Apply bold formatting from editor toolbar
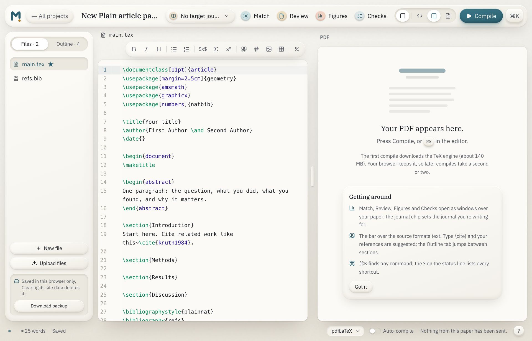The height and width of the screenshot is (341, 532). 134,49
